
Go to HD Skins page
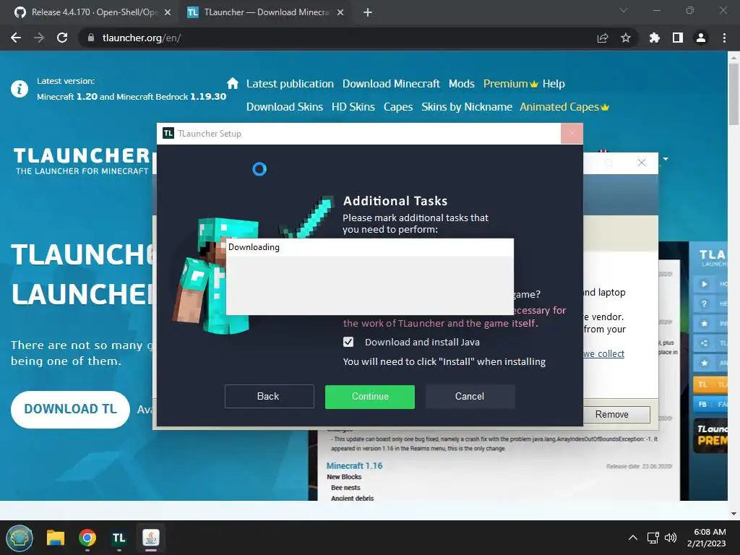tap(353, 107)
